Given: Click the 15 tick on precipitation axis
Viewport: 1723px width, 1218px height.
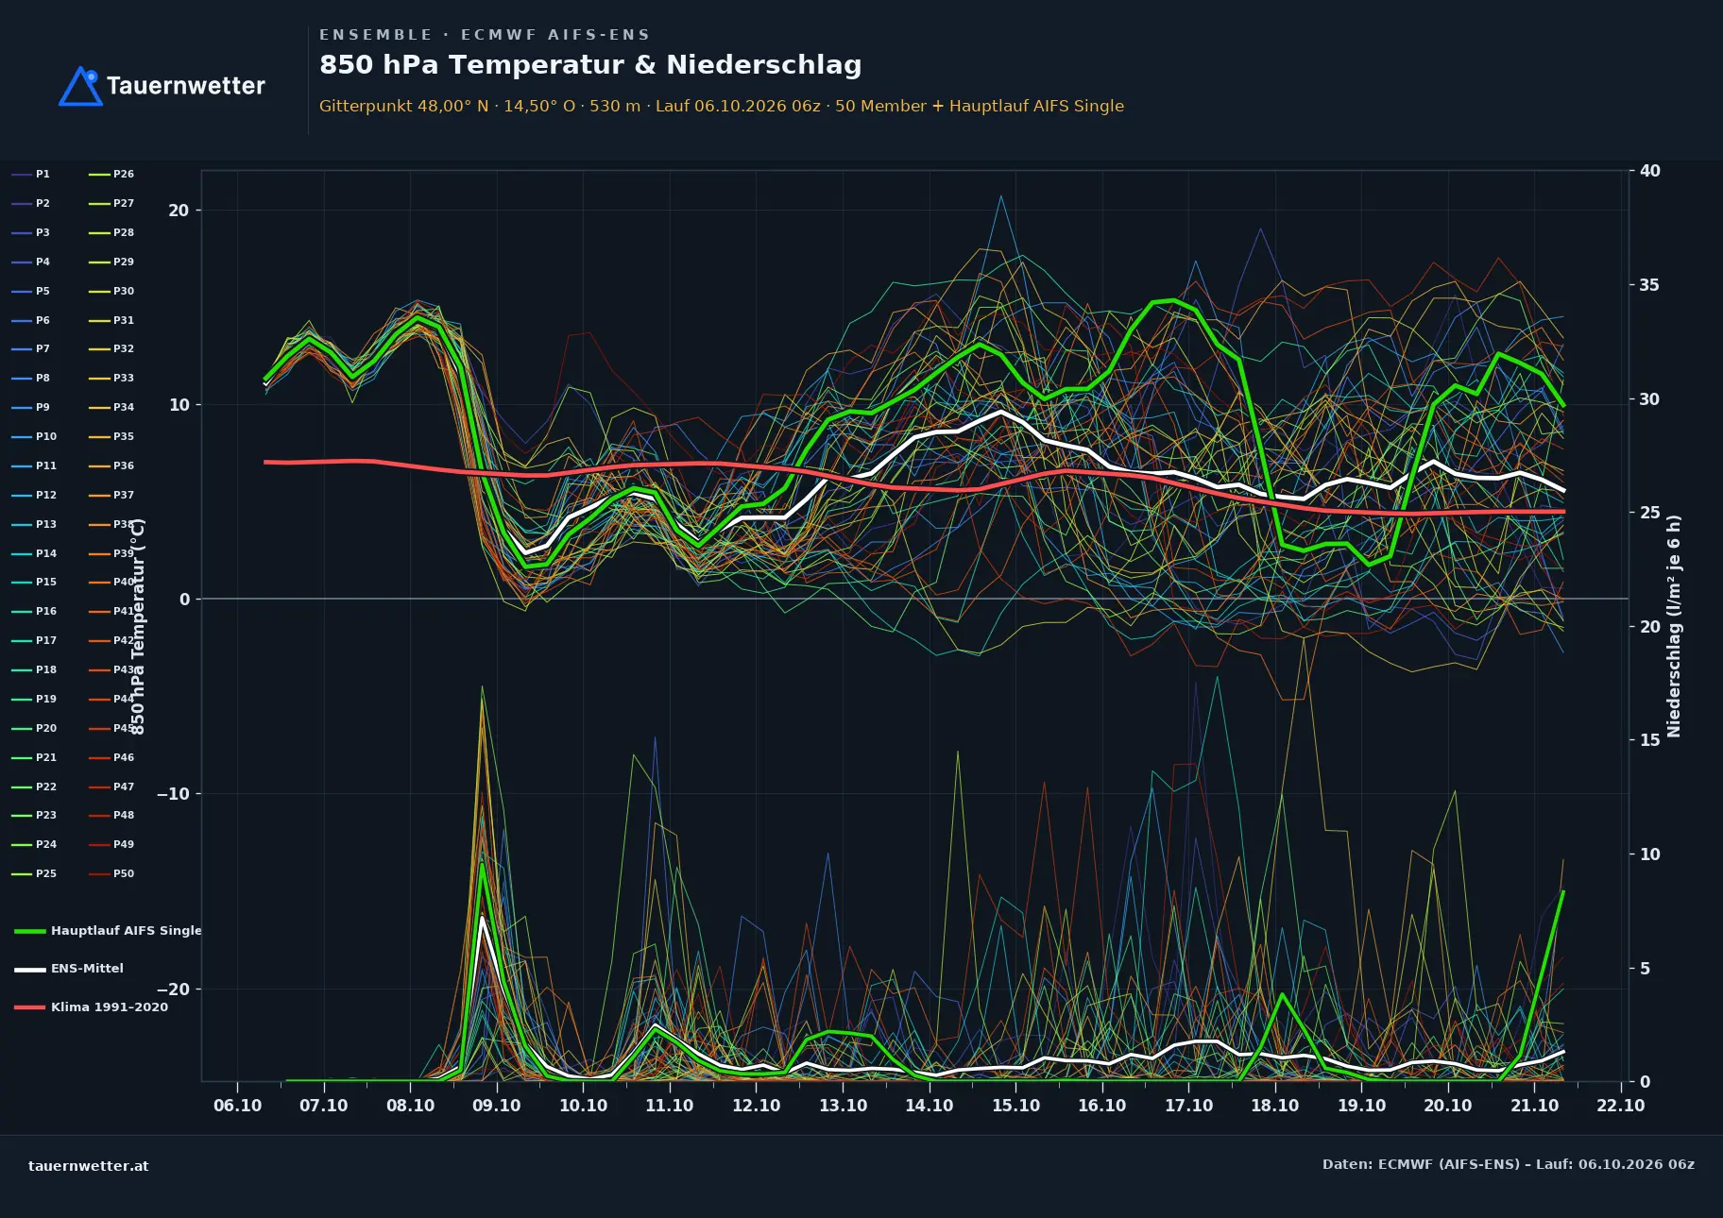Looking at the screenshot, I should 1650,740.
